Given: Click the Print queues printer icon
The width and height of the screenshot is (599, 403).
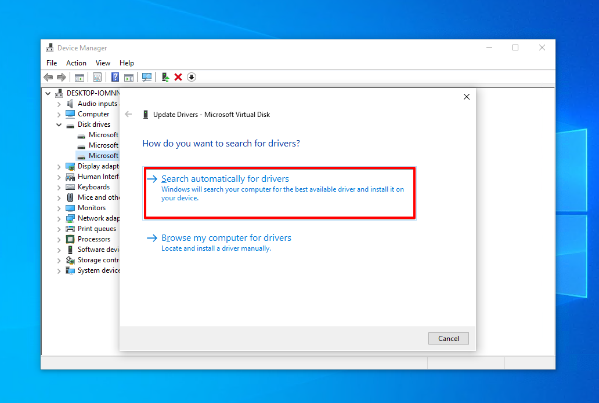Looking at the screenshot, I should point(70,229).
